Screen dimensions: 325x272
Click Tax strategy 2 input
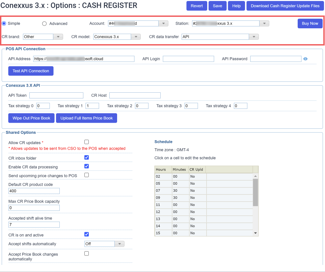click(142, 106)
